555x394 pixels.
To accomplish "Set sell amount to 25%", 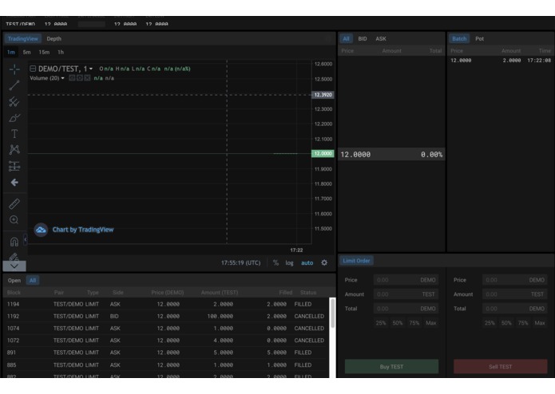I will [x=490, y=323].
